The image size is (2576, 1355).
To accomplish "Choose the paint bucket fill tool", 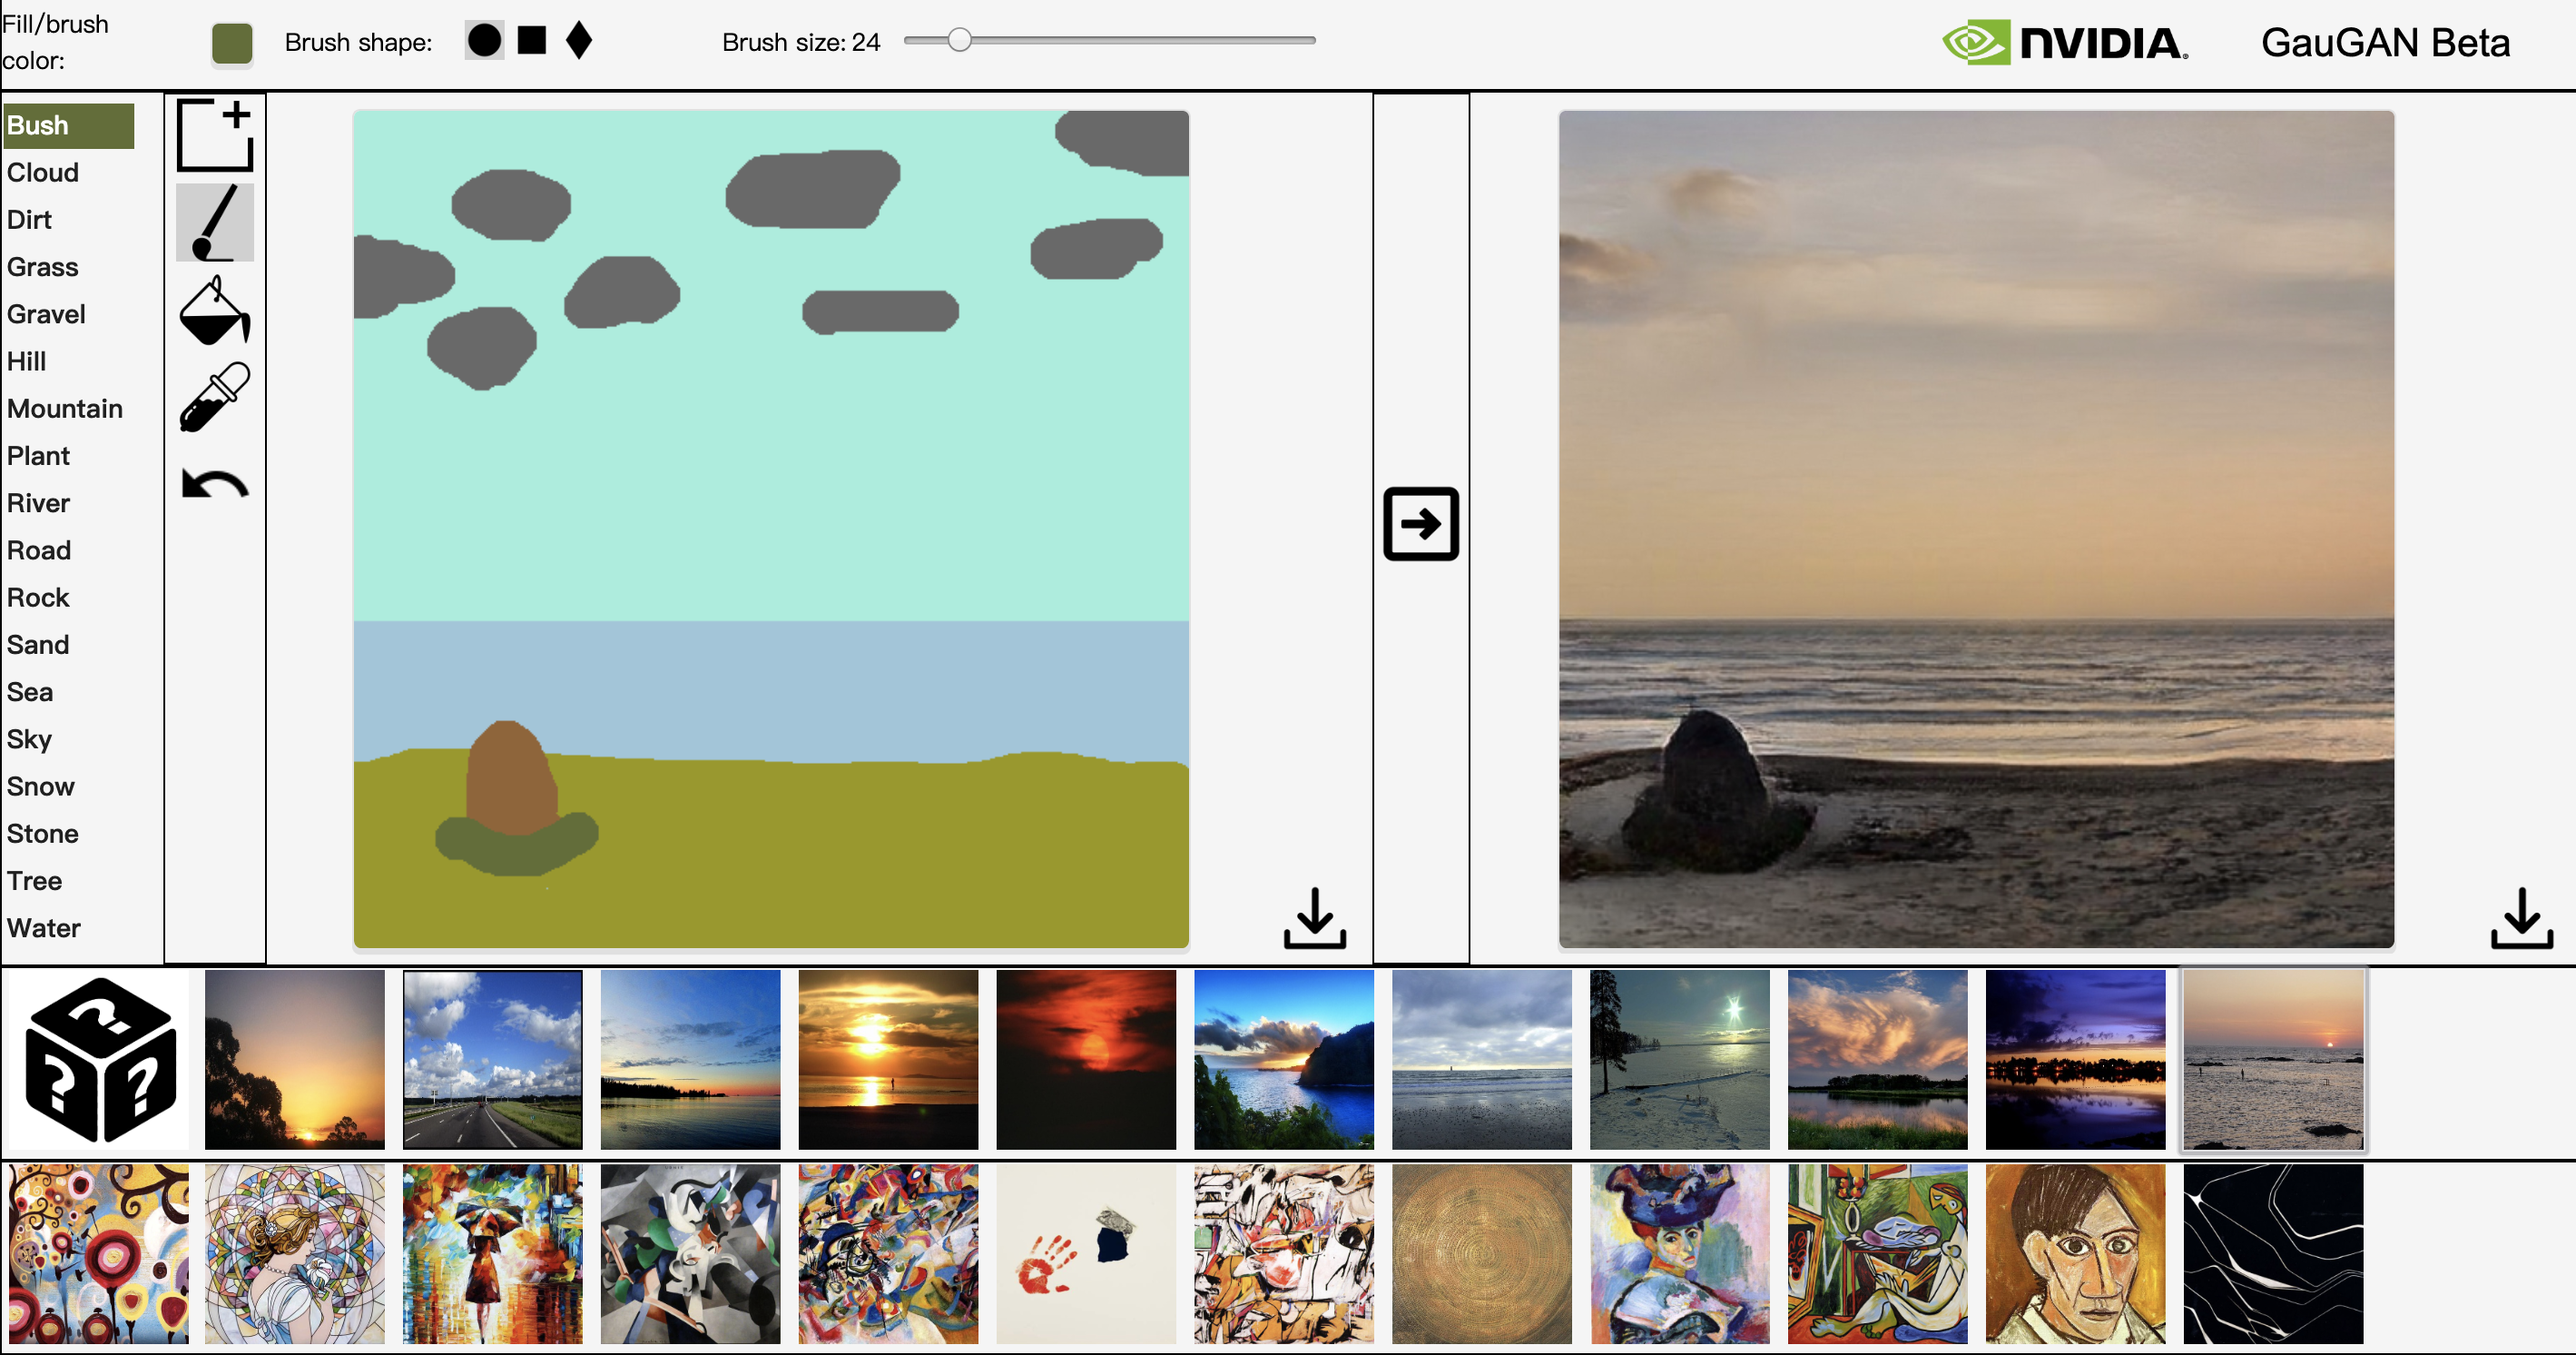I will click(215, 311).
